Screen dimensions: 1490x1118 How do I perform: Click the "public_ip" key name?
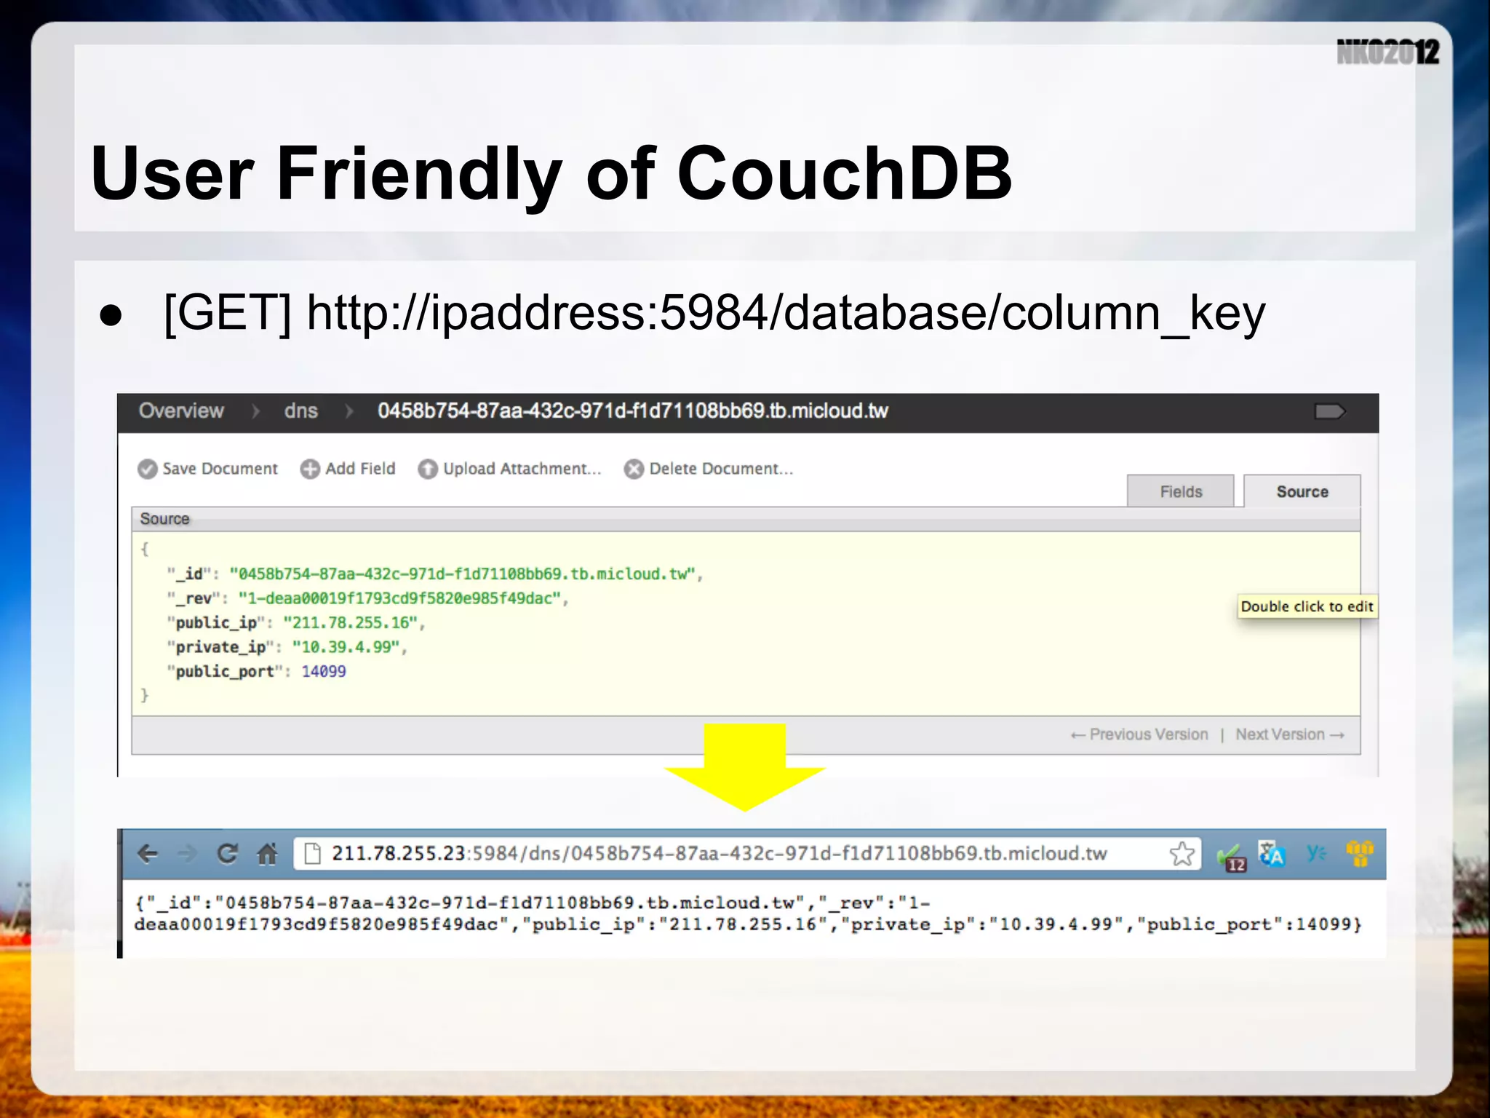pyautogui.click(x=216, y=623)
